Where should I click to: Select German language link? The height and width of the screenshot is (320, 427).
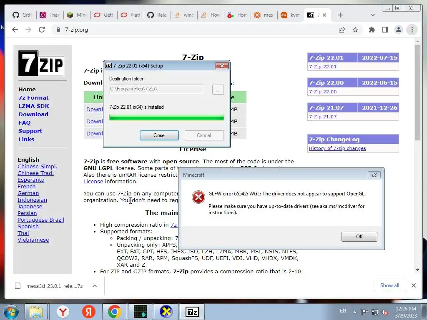pos(28,193)
